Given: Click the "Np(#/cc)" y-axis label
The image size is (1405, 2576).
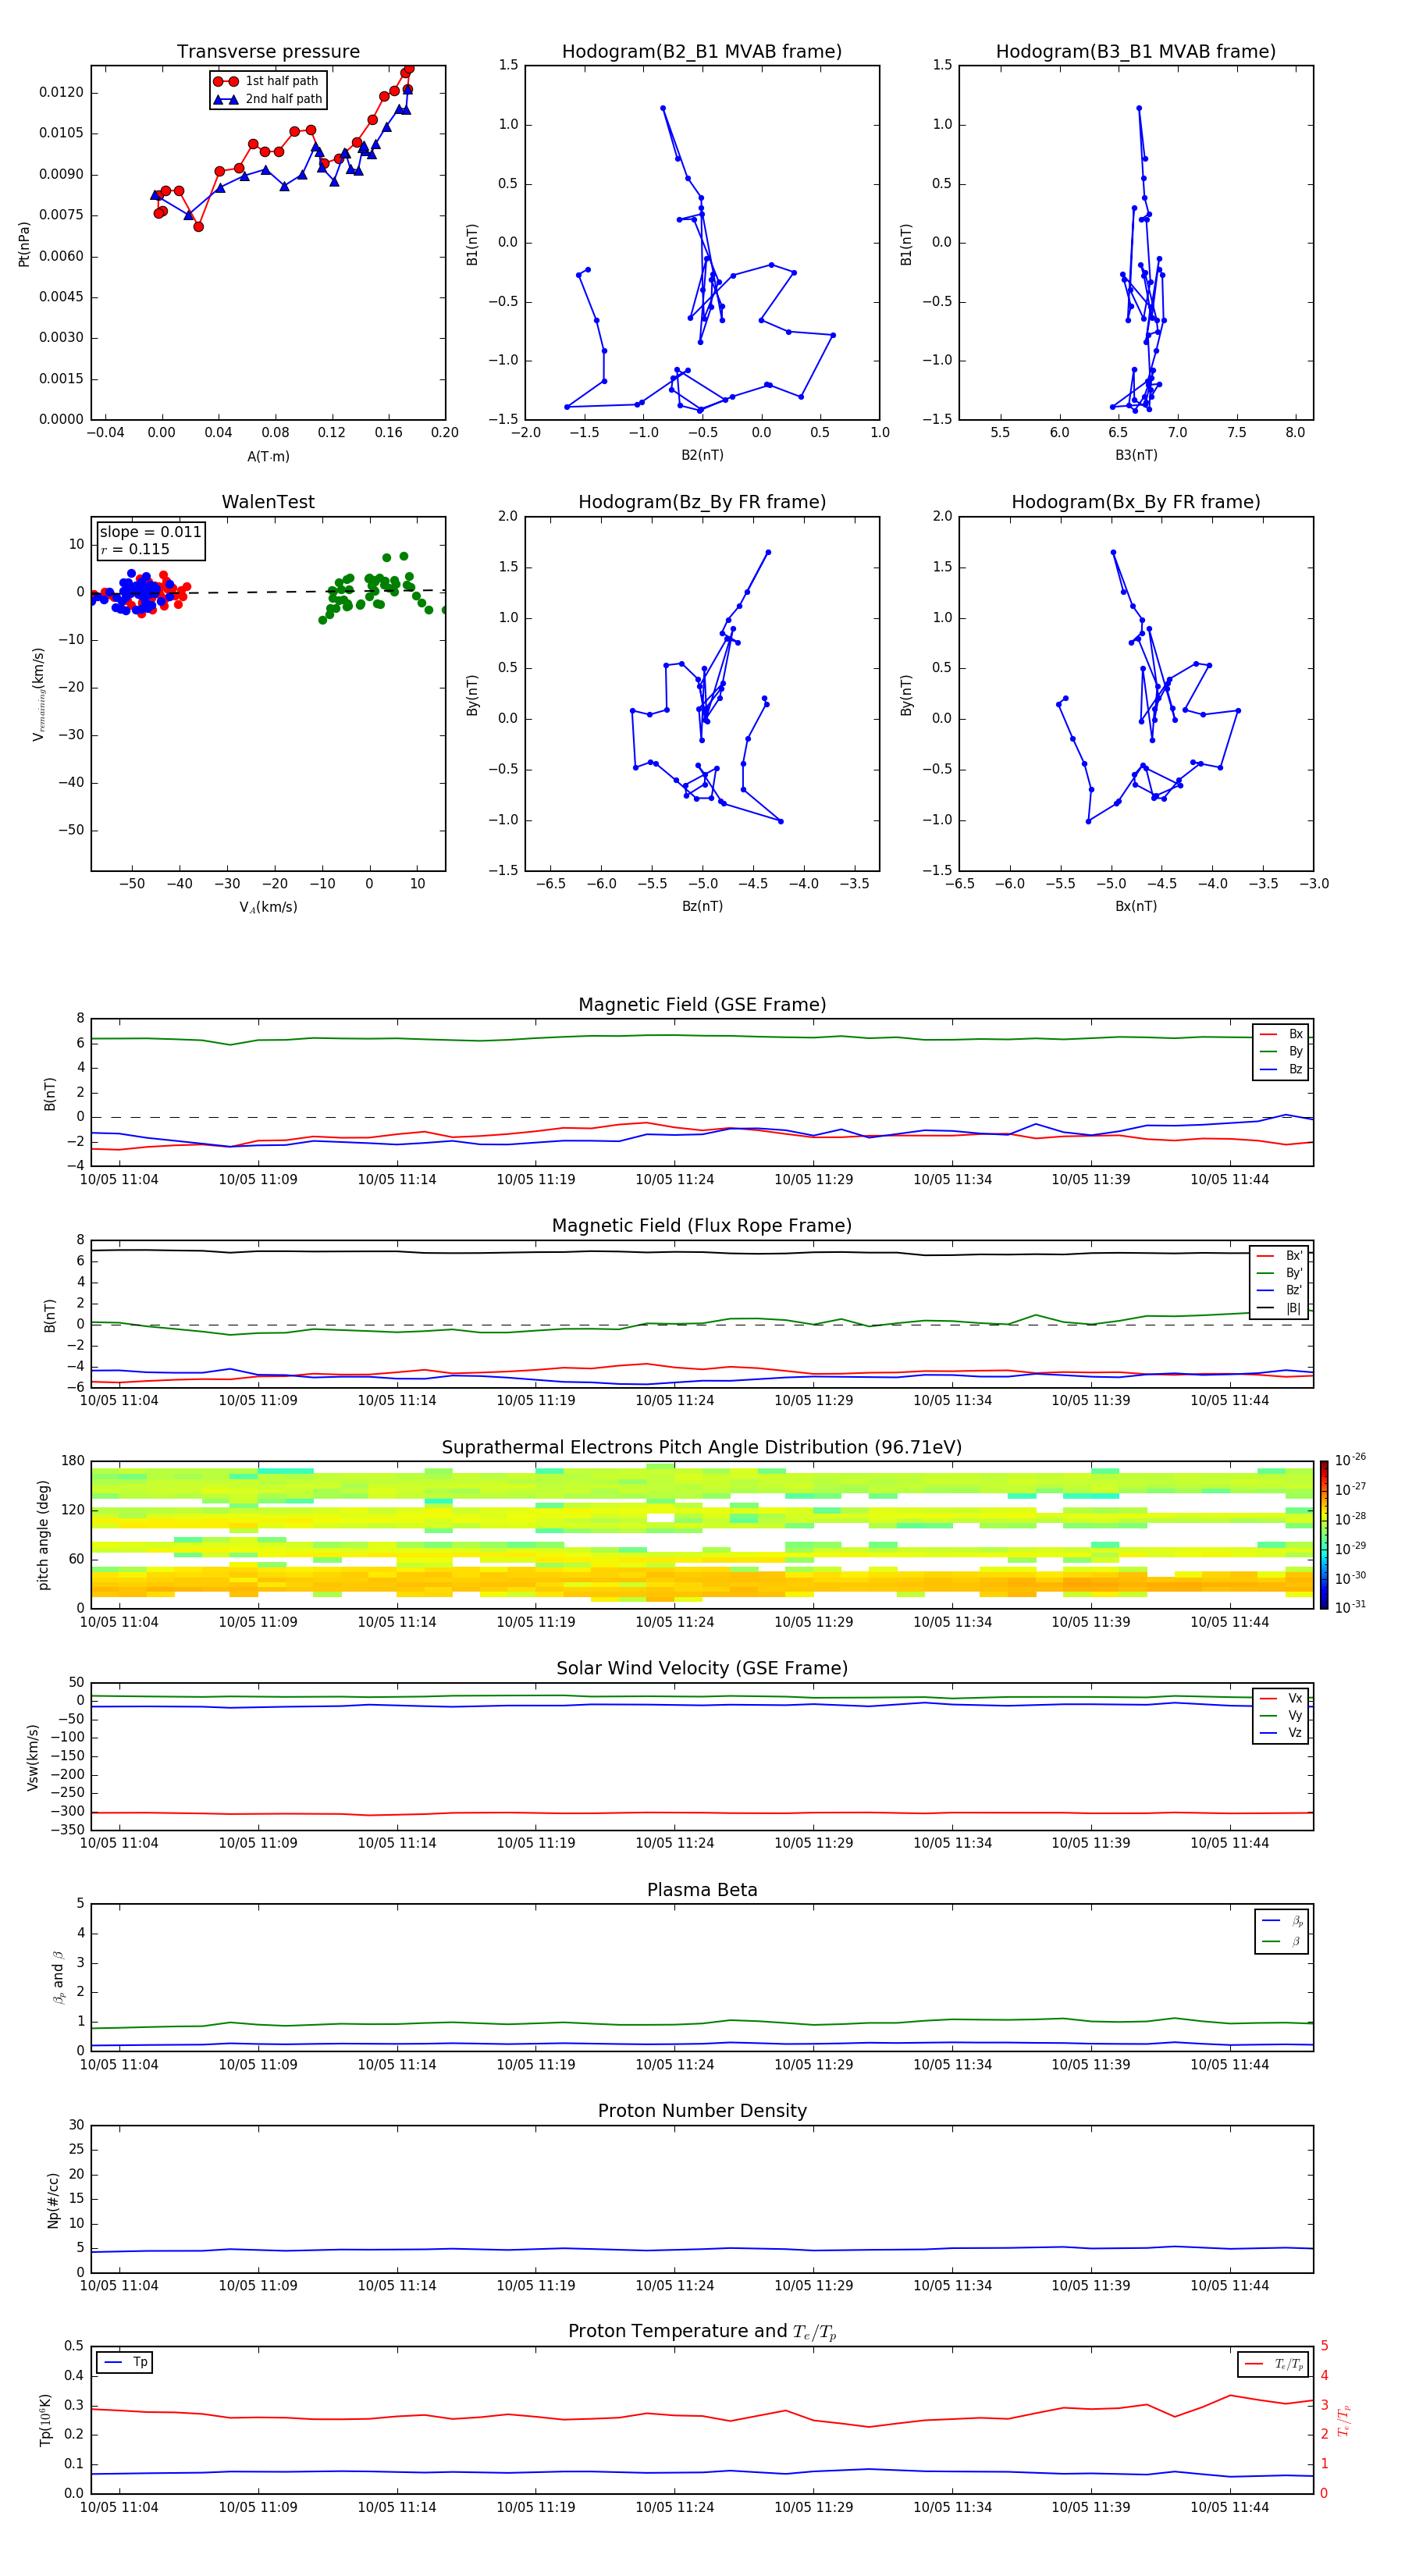Looking at the screenshot, I should (53, 2200).
